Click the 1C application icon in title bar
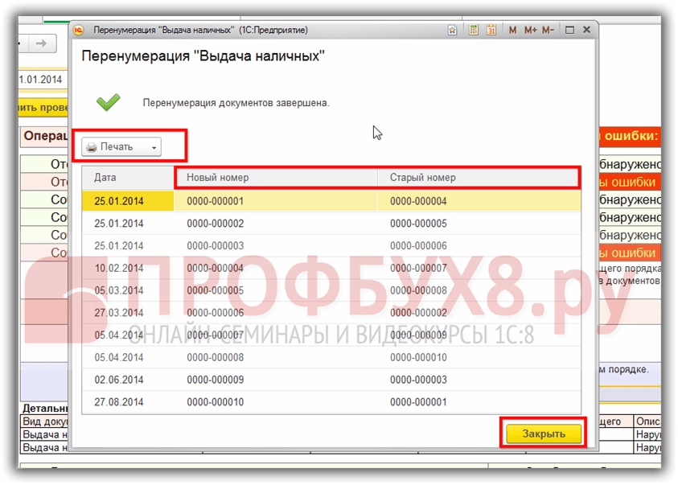 tap(80, 31)
